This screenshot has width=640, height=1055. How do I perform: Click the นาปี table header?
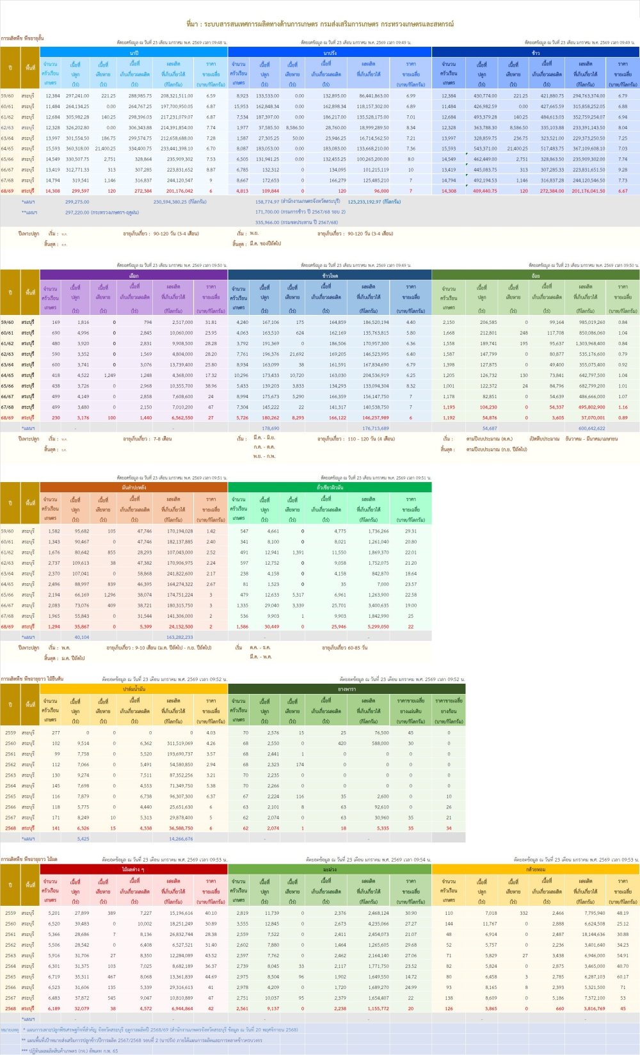click(x=134, y=52)
